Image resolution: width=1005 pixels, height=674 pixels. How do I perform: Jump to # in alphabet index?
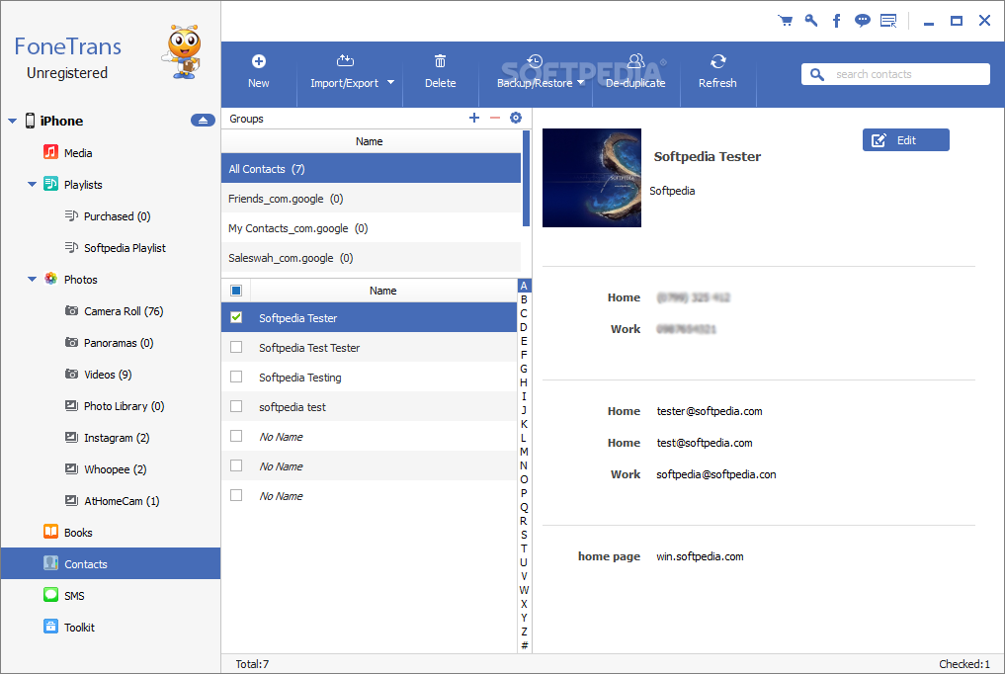[x=524, y=645]
